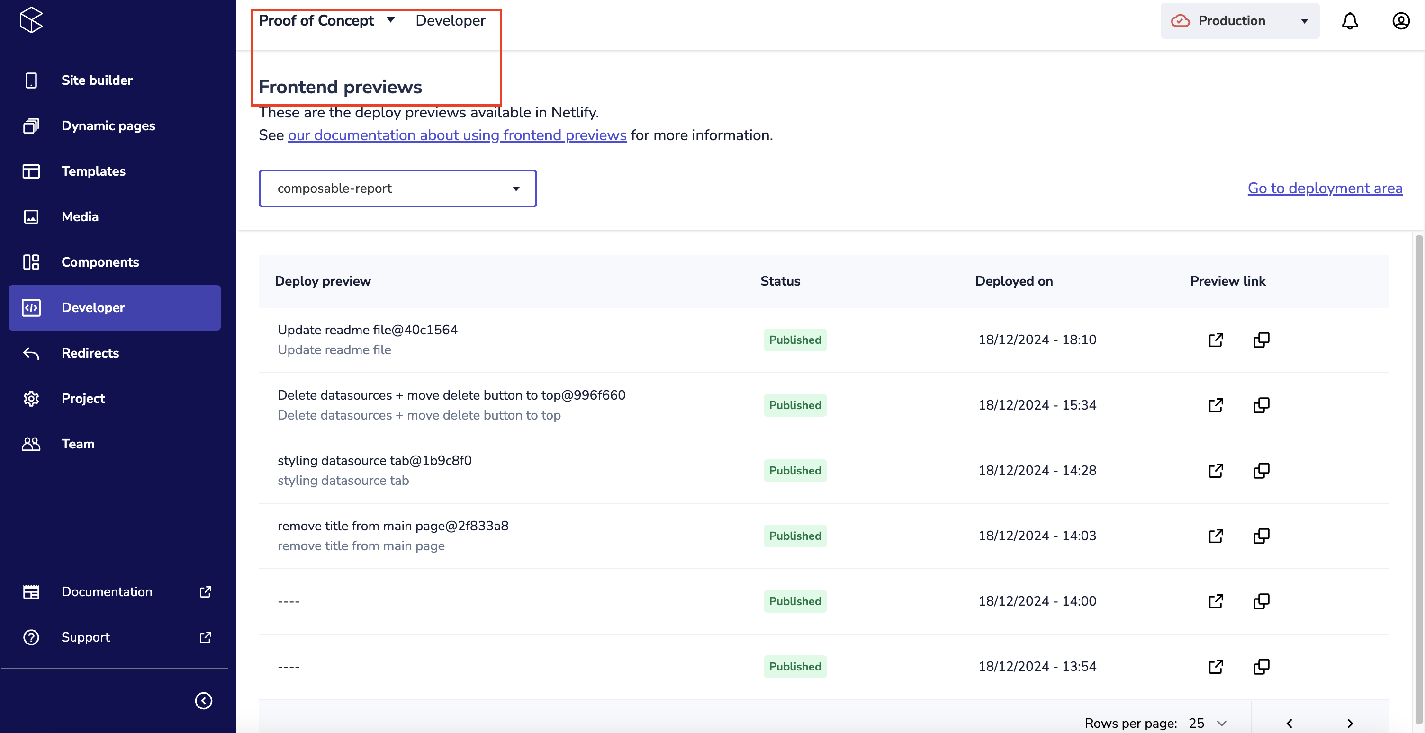
Task: Go to next page of results
Action: (1350, 723)
